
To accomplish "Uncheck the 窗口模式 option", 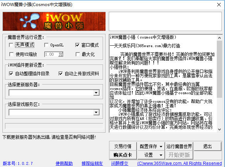I will pyautogui.click(x=77, y=45).
